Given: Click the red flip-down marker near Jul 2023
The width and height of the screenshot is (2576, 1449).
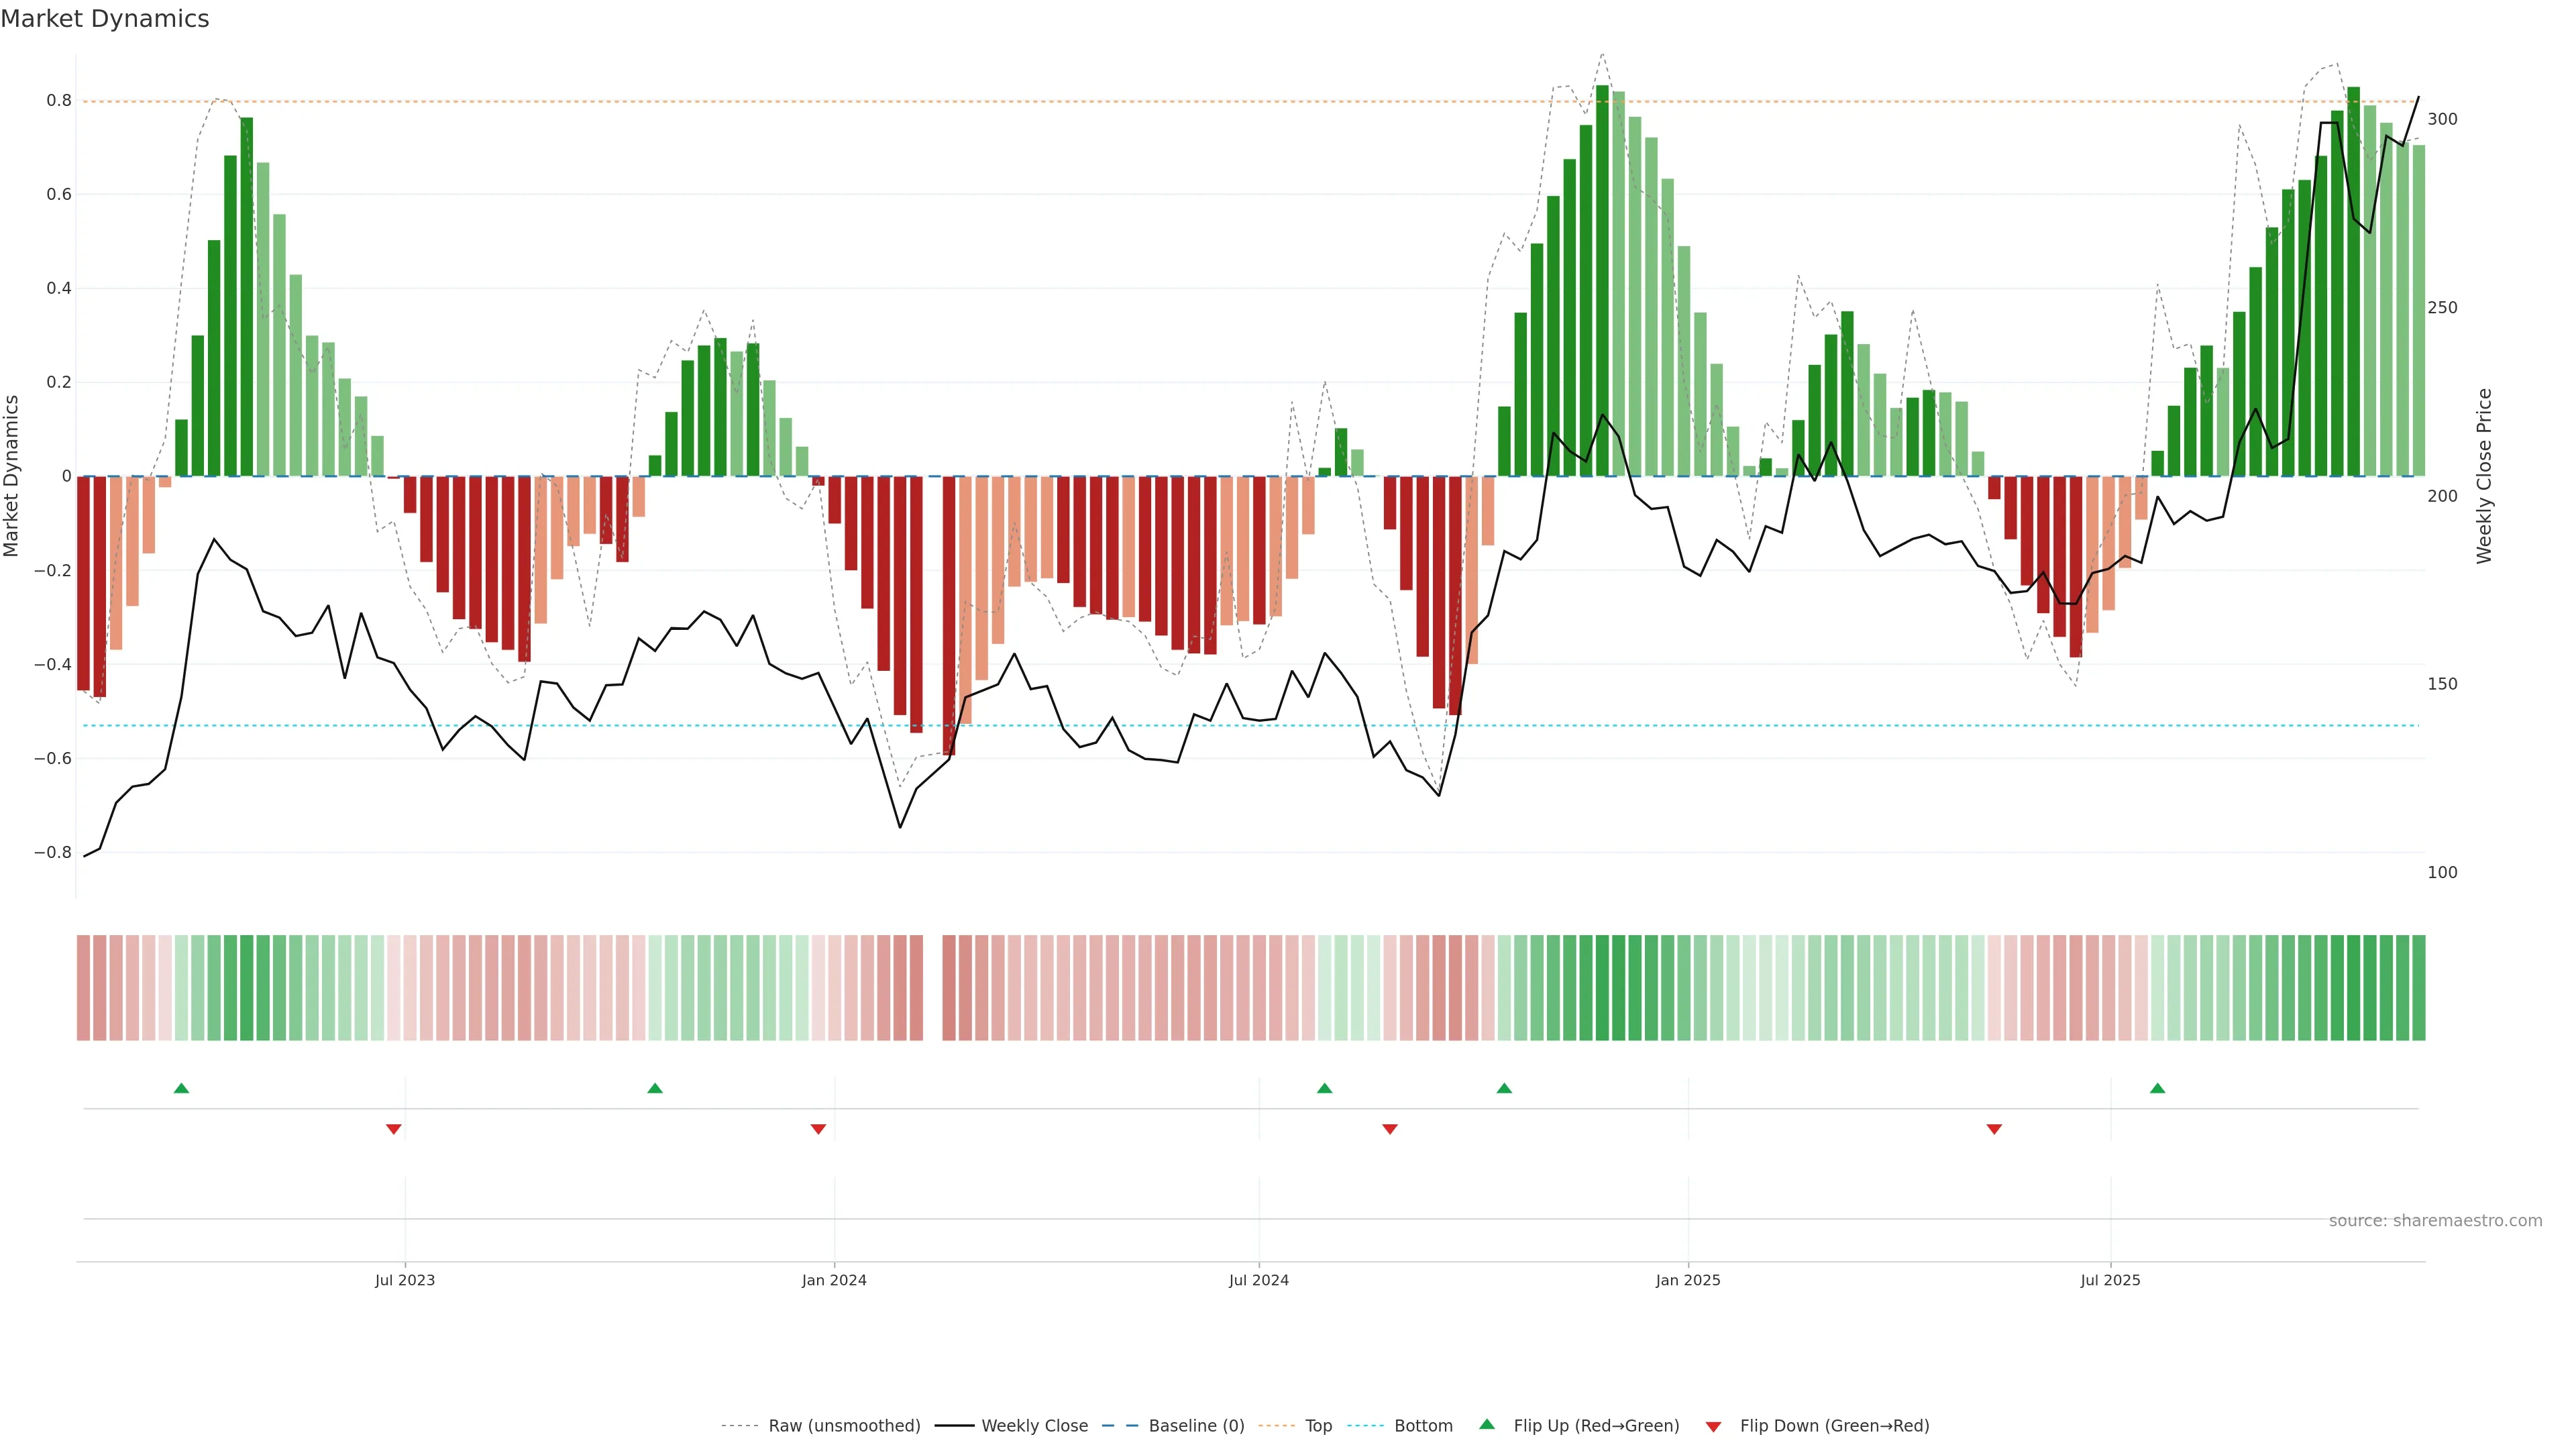Looking at the screenshot, I should coord(394,1129).
